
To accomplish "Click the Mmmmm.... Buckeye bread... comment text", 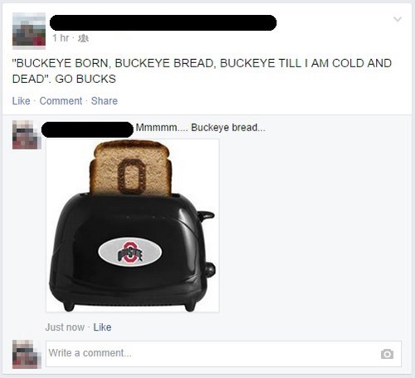I will (x=200, y=127).
